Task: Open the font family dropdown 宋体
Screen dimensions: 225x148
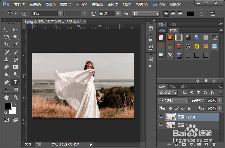Action: click(x=61, y=14)
